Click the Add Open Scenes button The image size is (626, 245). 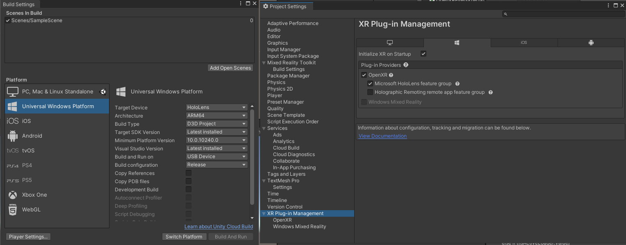click(230, 68)
